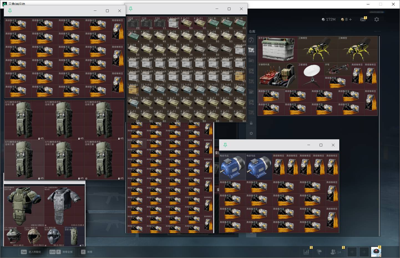Open the mail inbox envelope icon
This screenshot has width=400, height=258.
[x=363, y=19]
